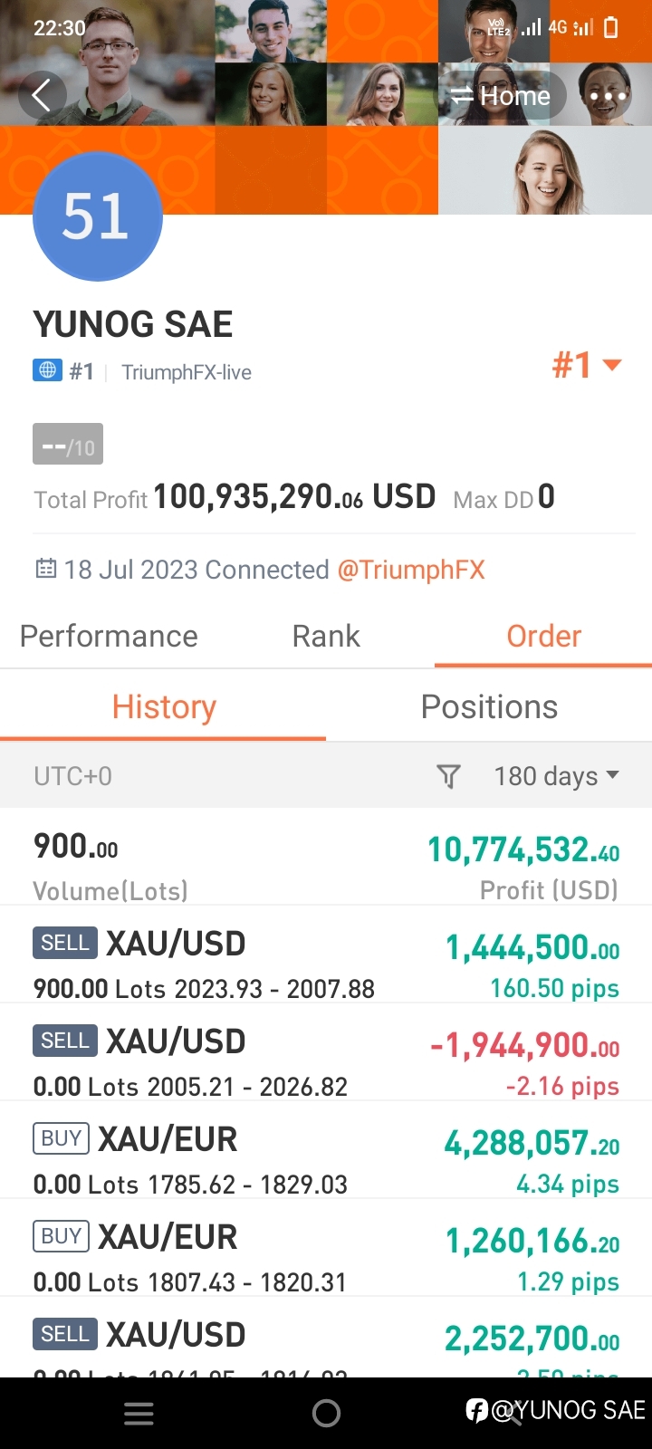Select the Order tab
The image size is (652, 1449).
(x=543, y=636)
